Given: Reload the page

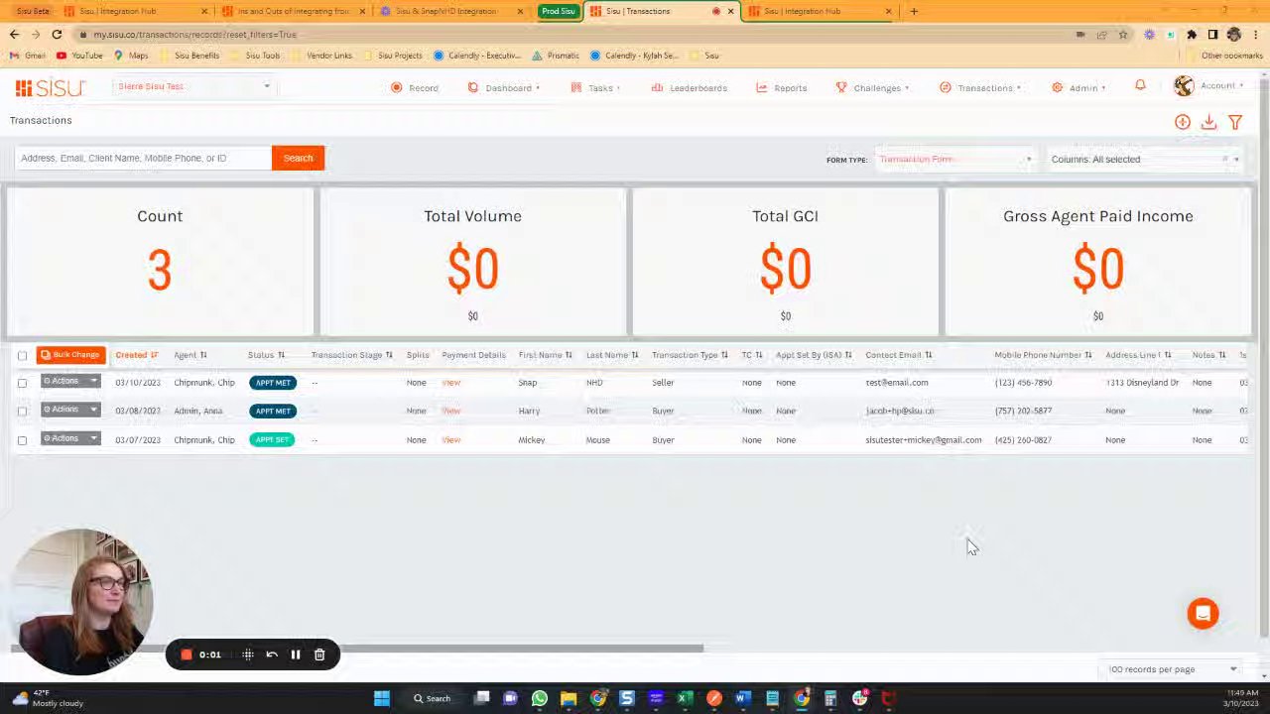Looking at the screenshot, I should click(x=57, y=35).
